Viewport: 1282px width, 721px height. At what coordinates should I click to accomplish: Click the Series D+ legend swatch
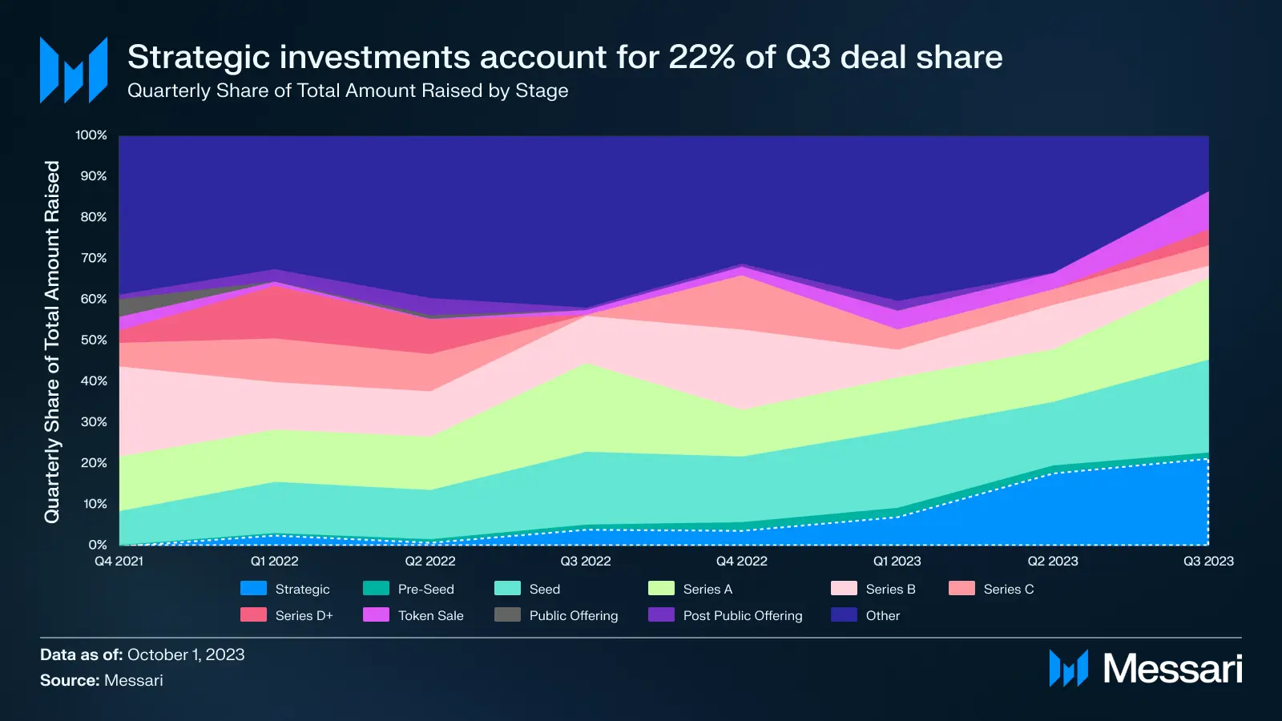[x=253, y=615]
